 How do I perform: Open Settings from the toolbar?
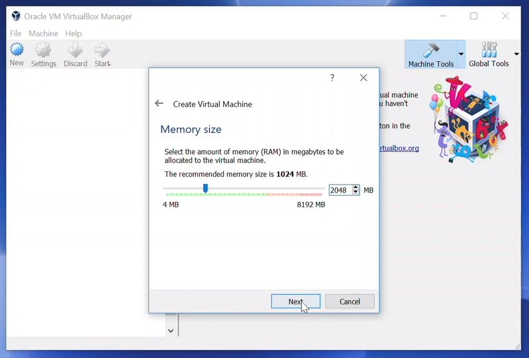[44, 55]
